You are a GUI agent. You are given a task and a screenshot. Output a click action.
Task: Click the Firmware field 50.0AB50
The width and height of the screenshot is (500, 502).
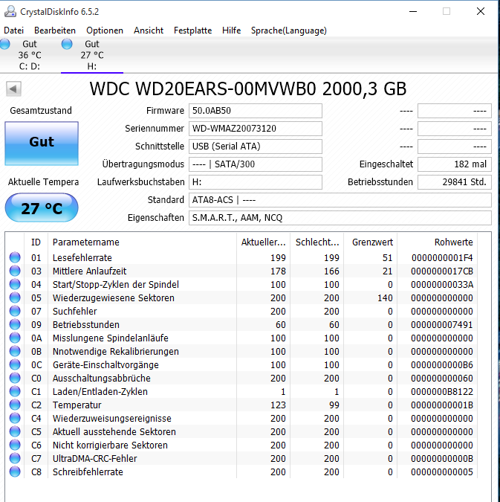256,111
